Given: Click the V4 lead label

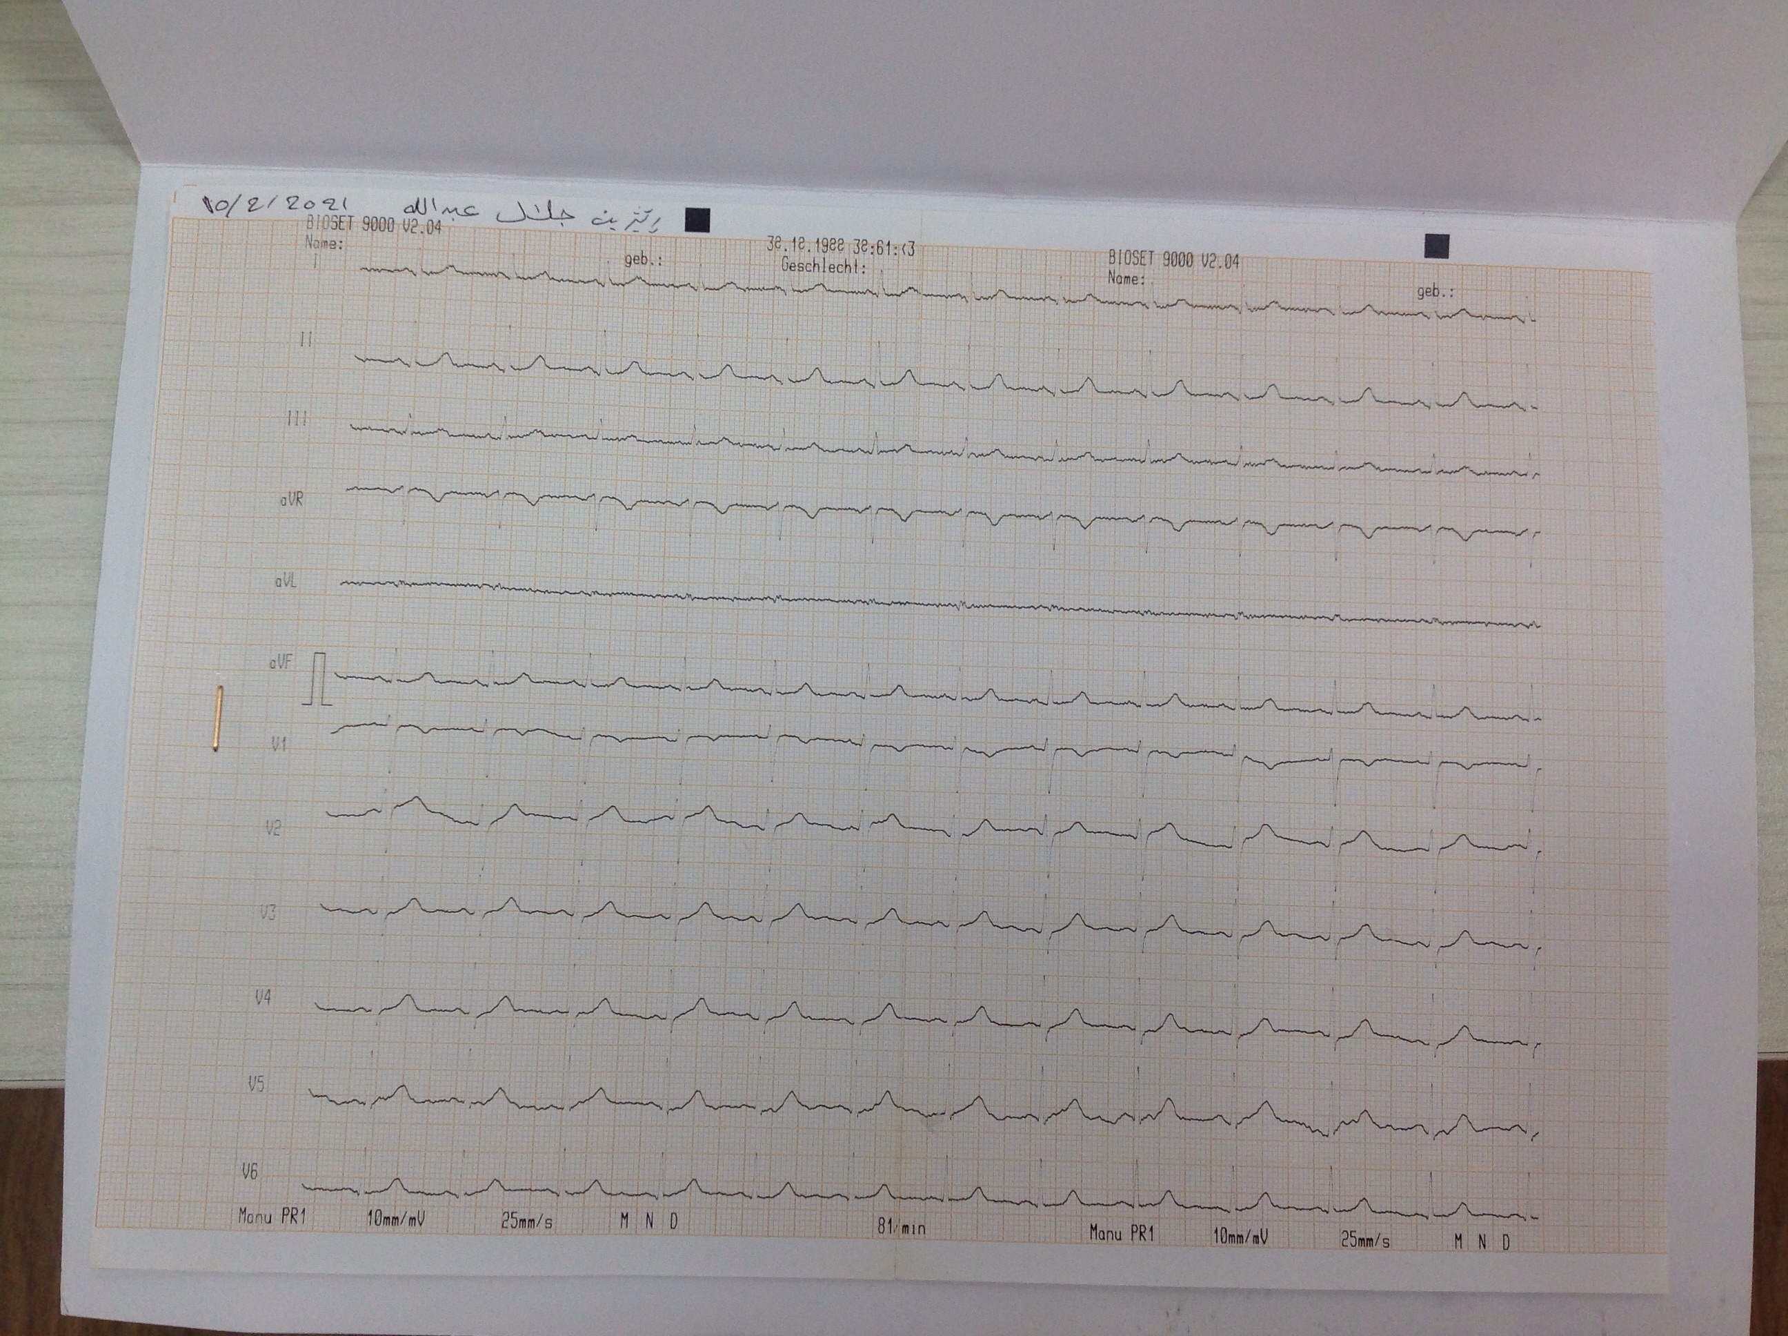Looking at the screenshot, I should [263, 998].
